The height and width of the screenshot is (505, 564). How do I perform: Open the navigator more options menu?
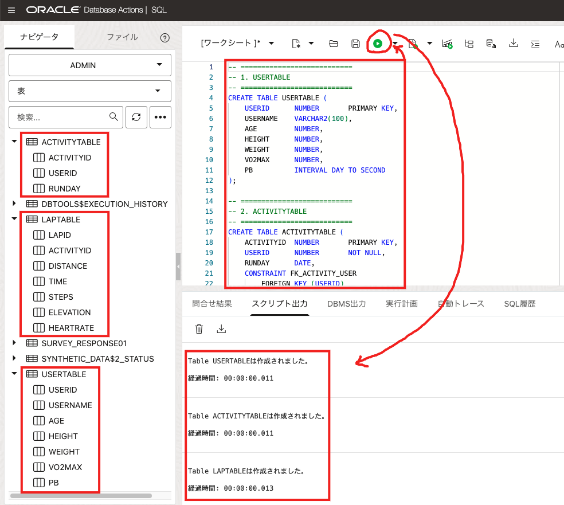[x=160, y=117]
